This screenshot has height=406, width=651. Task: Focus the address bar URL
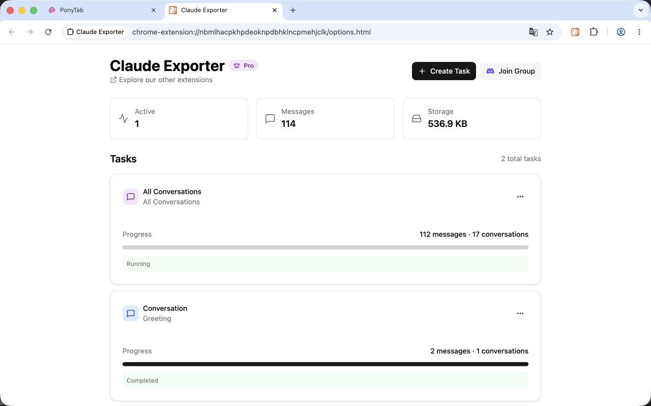251,32
